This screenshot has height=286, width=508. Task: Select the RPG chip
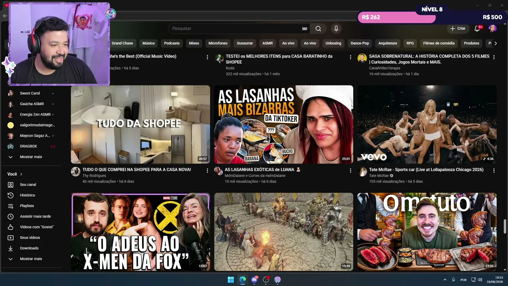[410, 43]
